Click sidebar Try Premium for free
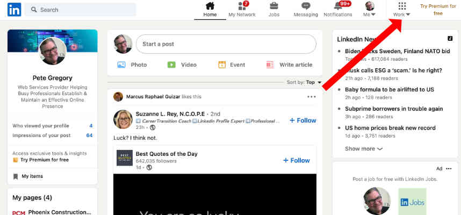 [x=41, y=160]
